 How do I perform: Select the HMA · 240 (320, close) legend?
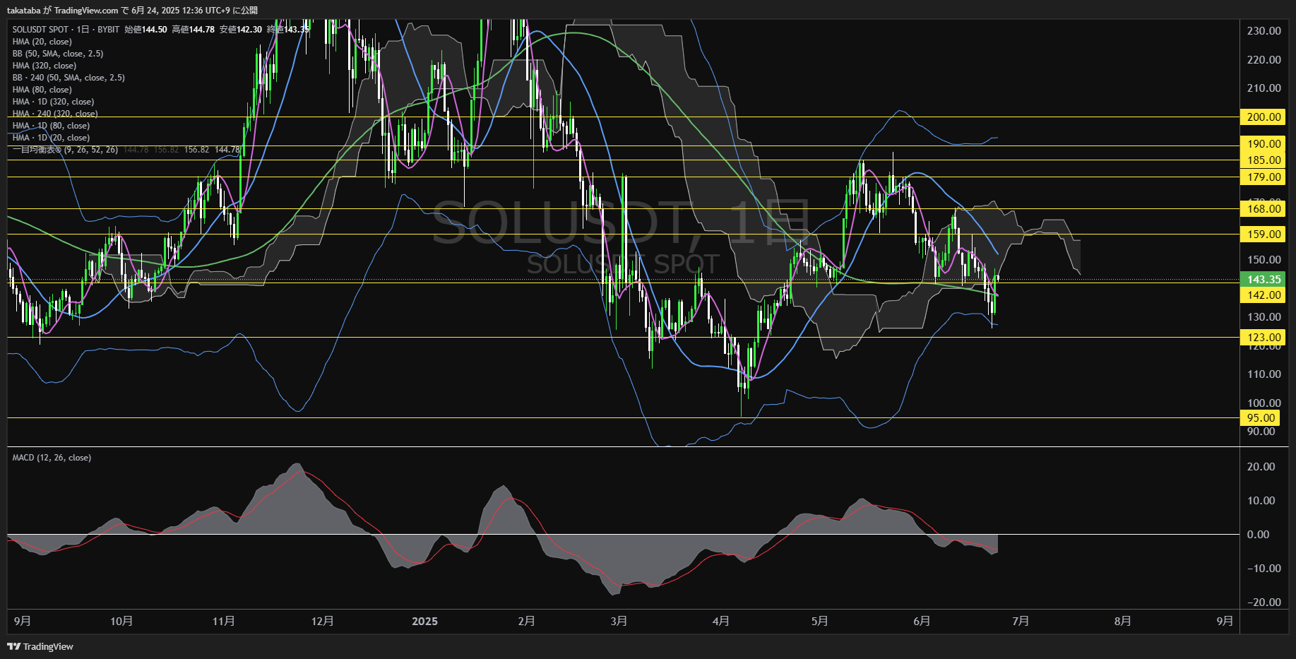[55, 114]
